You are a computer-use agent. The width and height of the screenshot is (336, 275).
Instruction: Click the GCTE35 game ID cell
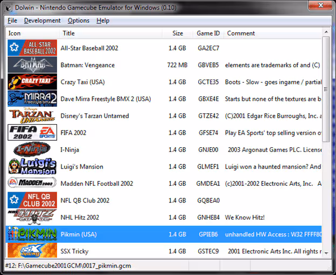click(208, 82)
